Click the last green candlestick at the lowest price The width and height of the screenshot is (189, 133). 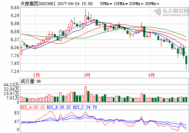(x=186, y=63)
